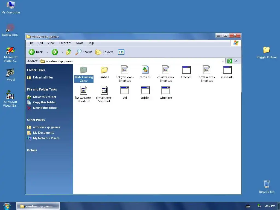This screenshot has height=210, width=280.
Task: Select Microsoft Visual C desktop shortcut
Action: coord(11,54)
